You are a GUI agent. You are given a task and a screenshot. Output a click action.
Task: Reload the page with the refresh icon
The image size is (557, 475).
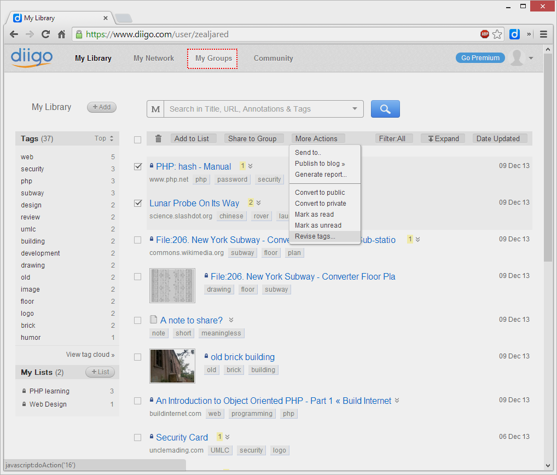tap(45, 34)
